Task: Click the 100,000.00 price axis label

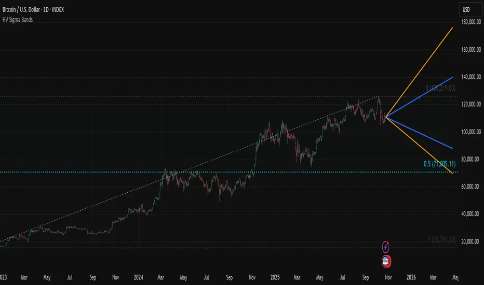Action: pyautogui.click(x=471, y=132)
